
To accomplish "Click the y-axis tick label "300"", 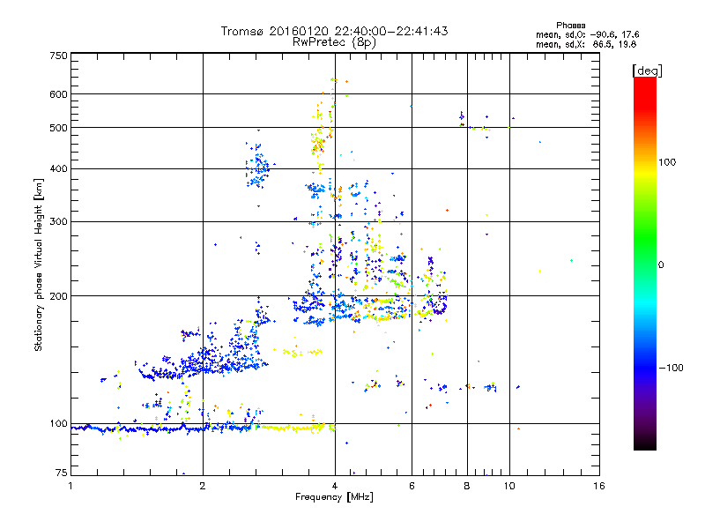I will click(58, 221).
